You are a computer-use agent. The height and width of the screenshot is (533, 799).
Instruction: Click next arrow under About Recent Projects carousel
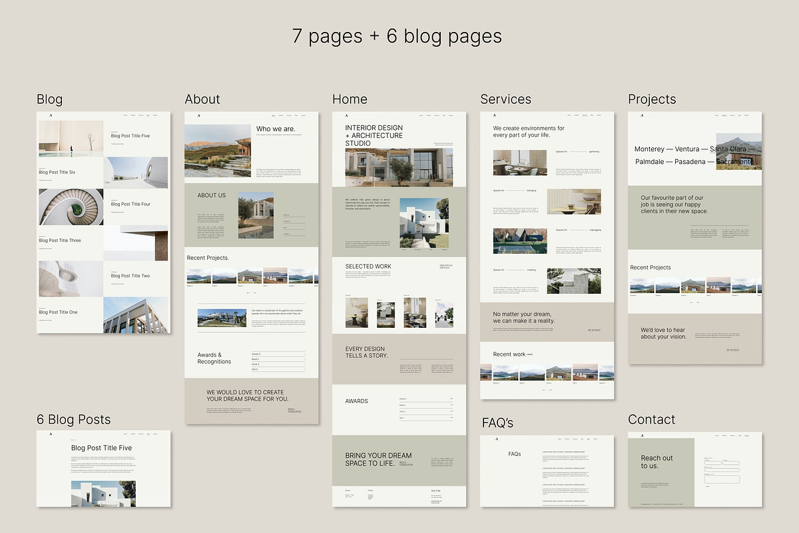click(x=254, y=292)
